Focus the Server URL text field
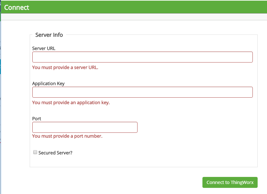 pos(142,57)
